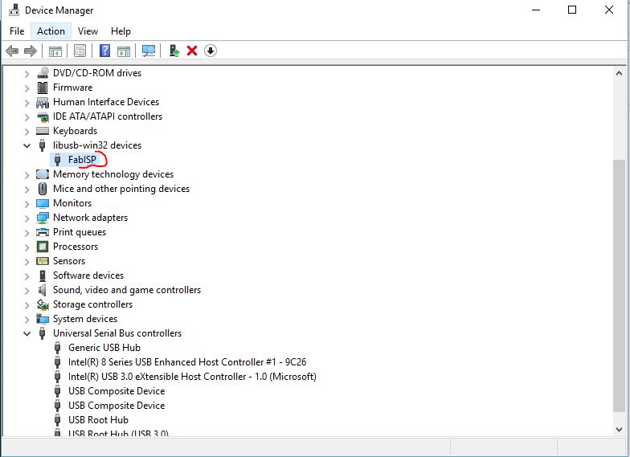
Task: Select the IDE ATA/ATAPI controllers label
Action: point(108,116)
